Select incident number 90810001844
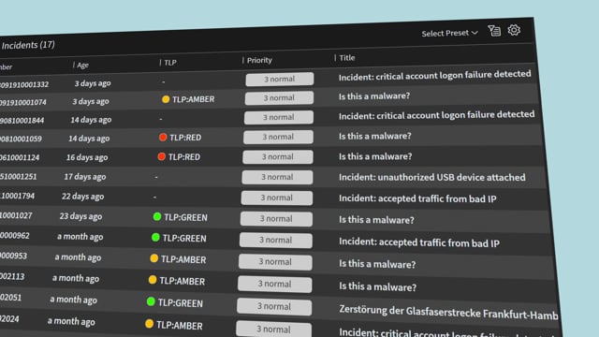 [22, 121]
